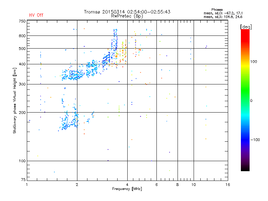Click the frequency axis label 2
The width and height of the screenshot is (268, 201).
coord(77,185)
